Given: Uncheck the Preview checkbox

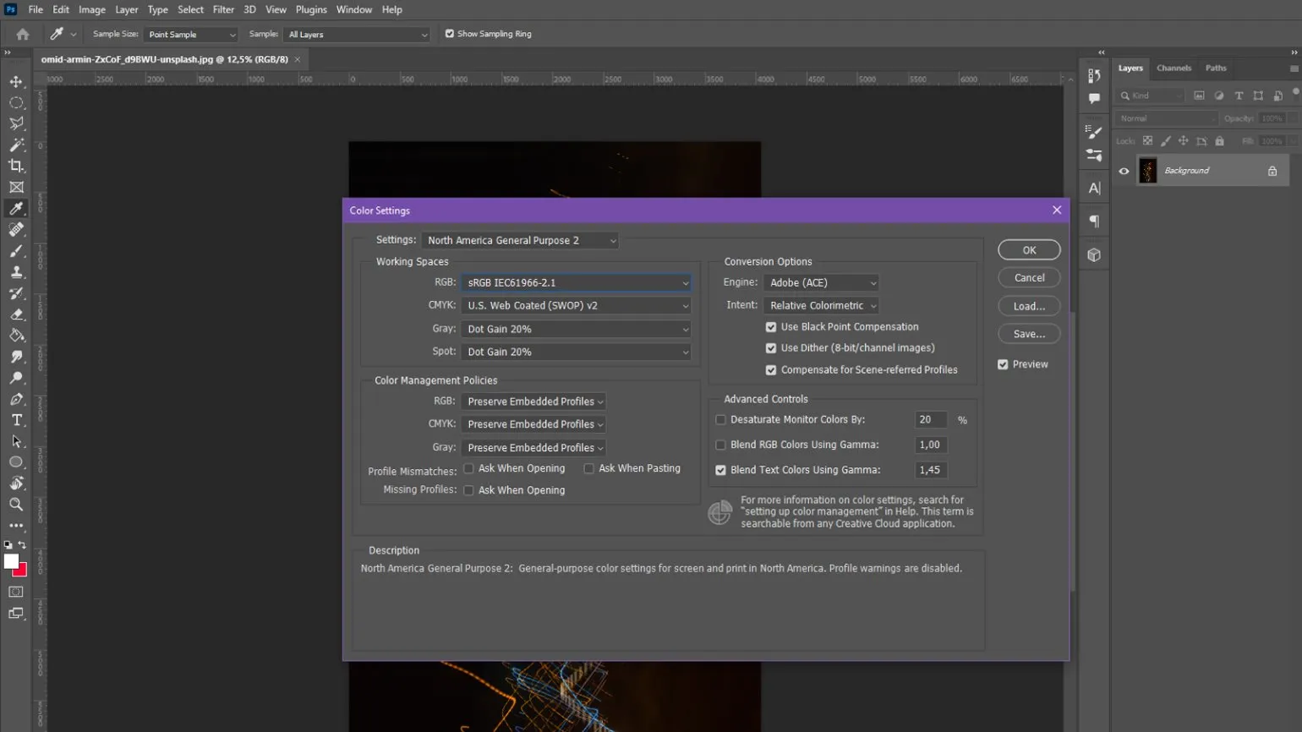Looking at the screenshot, I should tap(1003, 364).
